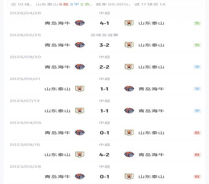209x184 pixels.
Task: Click 山东泰山 team name in 2024/07/13 match
Action: pos(57,111)
